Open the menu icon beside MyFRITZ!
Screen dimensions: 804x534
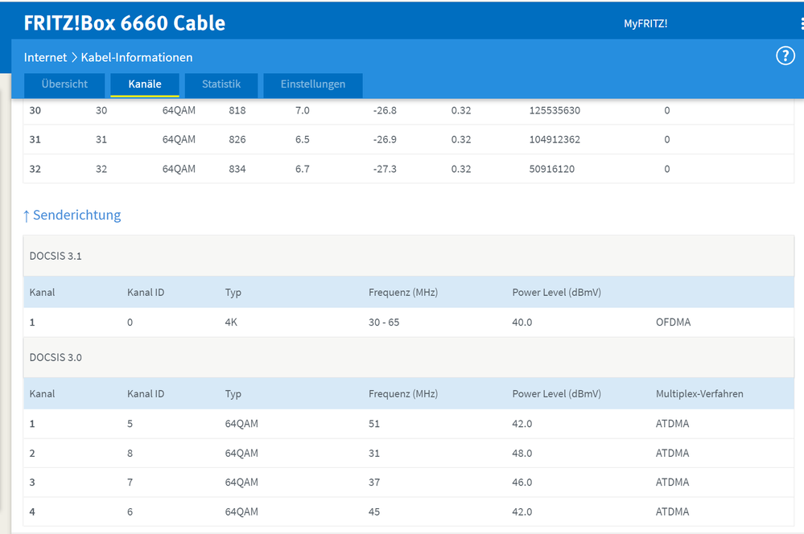(x=801, y=24)
